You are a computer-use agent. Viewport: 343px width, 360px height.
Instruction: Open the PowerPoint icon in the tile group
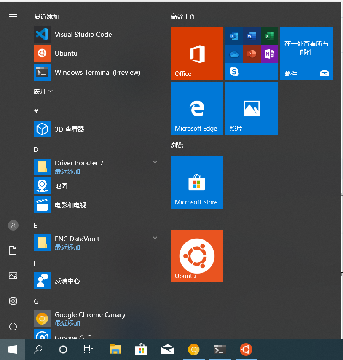click(252, 54)
